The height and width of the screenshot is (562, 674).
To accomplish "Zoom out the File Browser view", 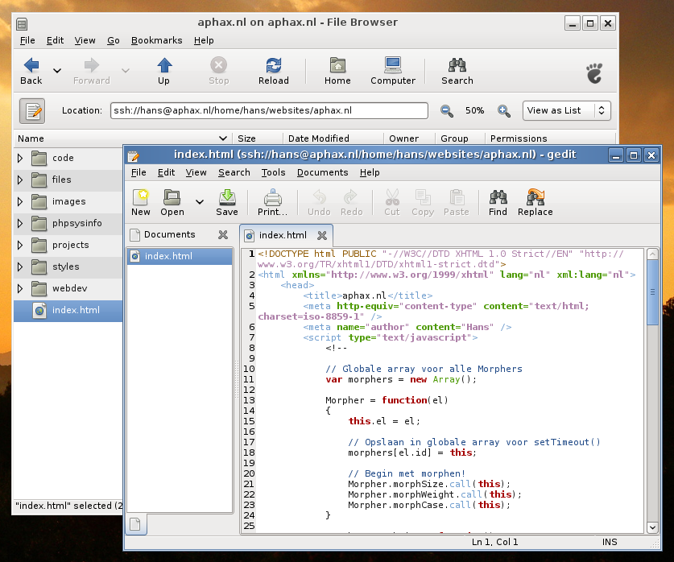I will pos(447,111).
